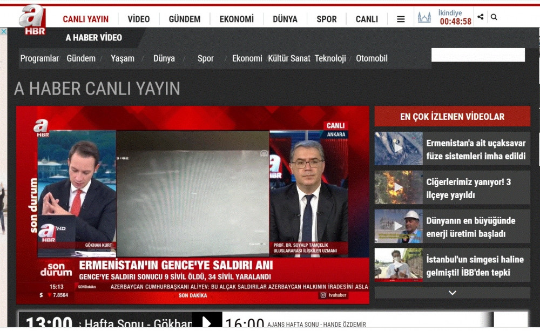This screenshot has width=540, height=331.
Task: Open Yaşam video category
Action: coord(123,58)
